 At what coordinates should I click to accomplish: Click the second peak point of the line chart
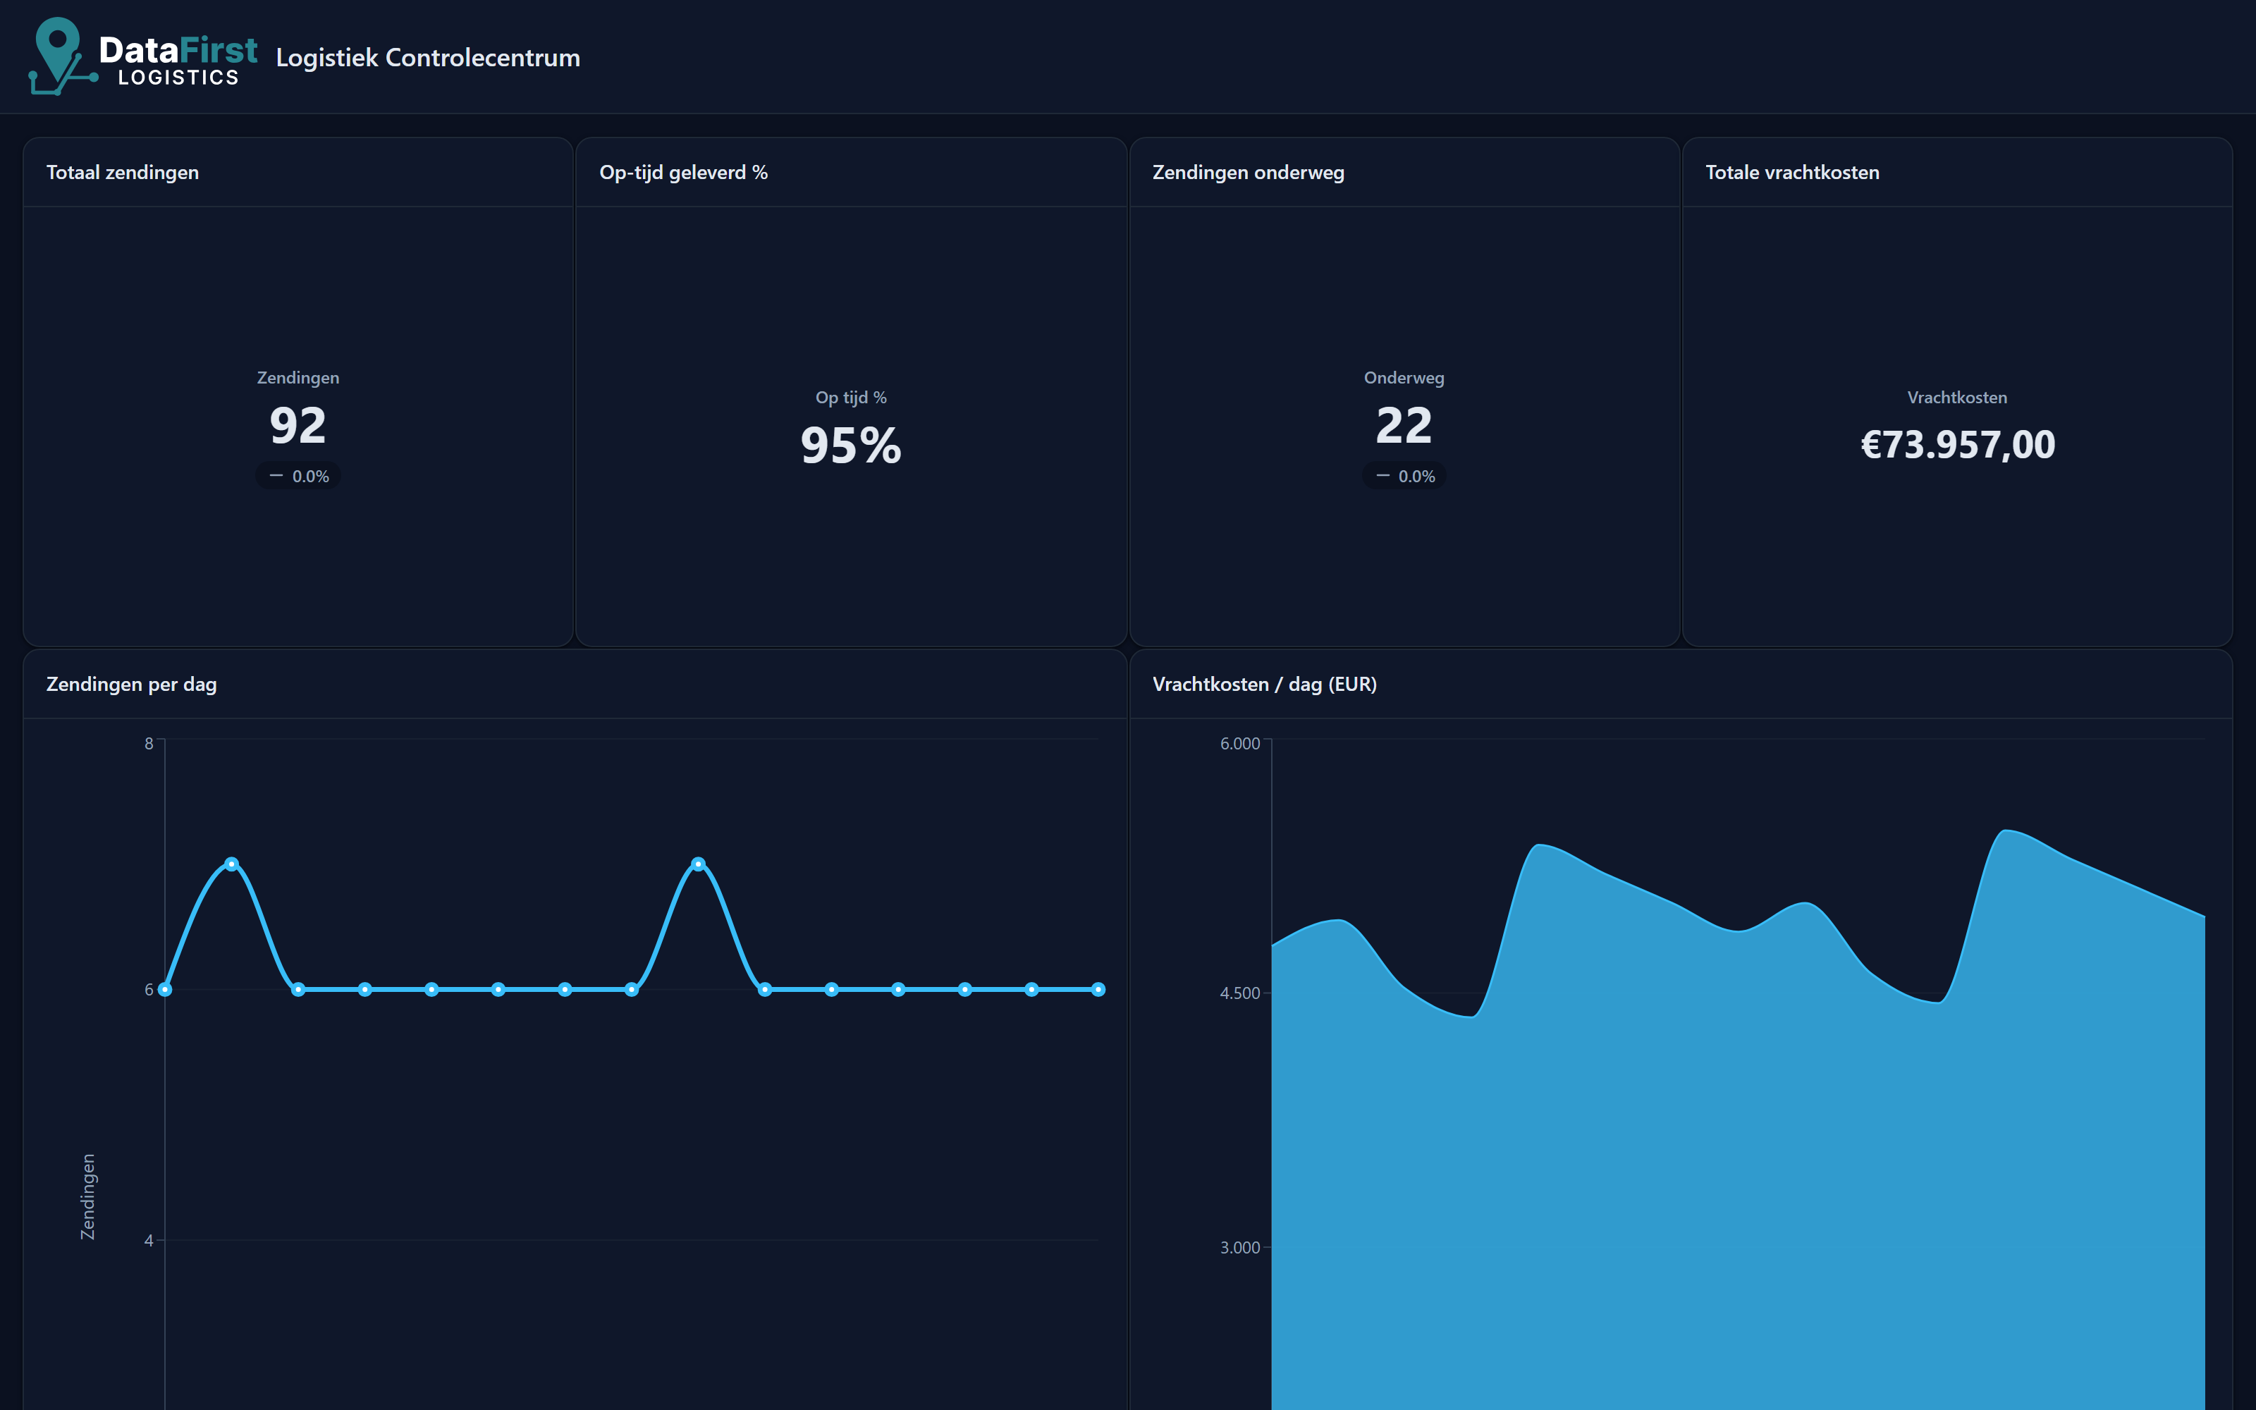698,864
